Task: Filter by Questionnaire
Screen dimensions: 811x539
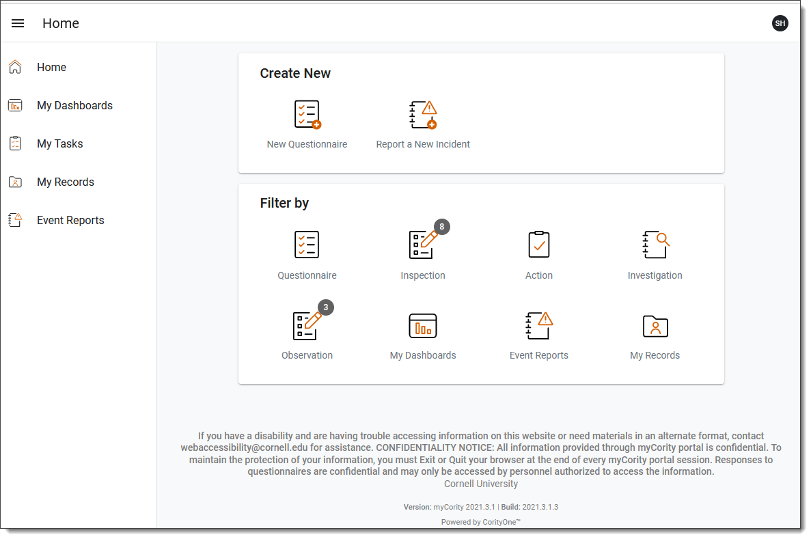Action: click(307, 245)
